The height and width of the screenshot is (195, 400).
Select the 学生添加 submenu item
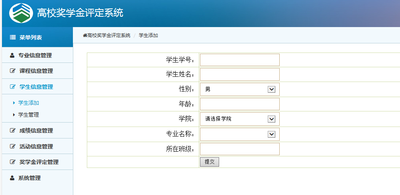(29, 103)
